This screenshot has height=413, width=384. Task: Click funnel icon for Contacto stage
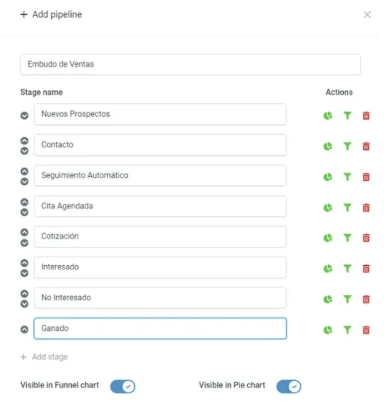(347, 146)
